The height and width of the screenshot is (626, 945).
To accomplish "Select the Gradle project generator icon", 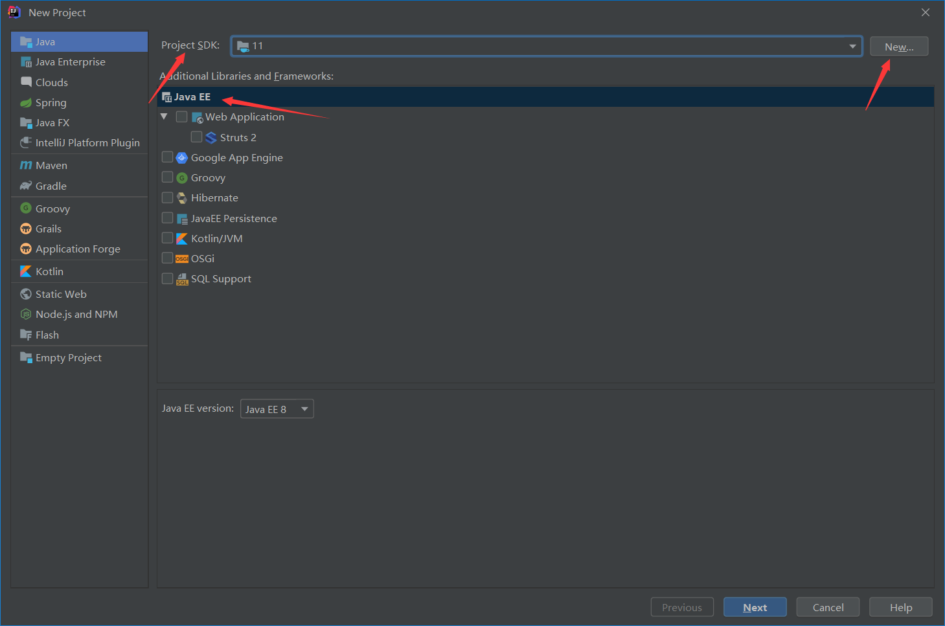I will pyautogui.click(x=26, y=186).
